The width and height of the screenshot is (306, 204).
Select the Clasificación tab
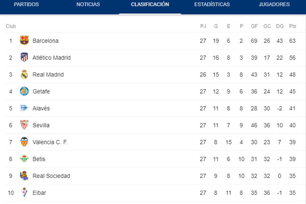150,5
